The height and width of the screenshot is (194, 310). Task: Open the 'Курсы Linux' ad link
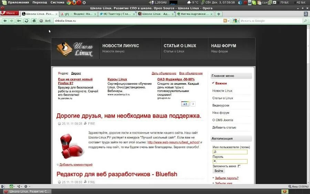pyautogui.click(x=117, y=79)
